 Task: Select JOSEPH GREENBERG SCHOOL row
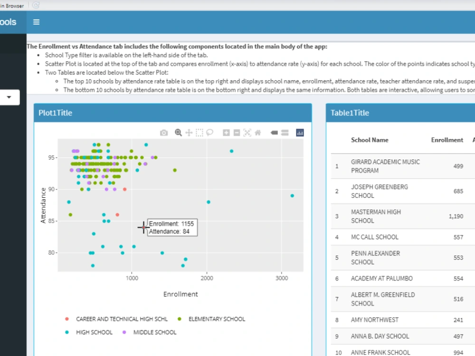(x=403, y=191)
